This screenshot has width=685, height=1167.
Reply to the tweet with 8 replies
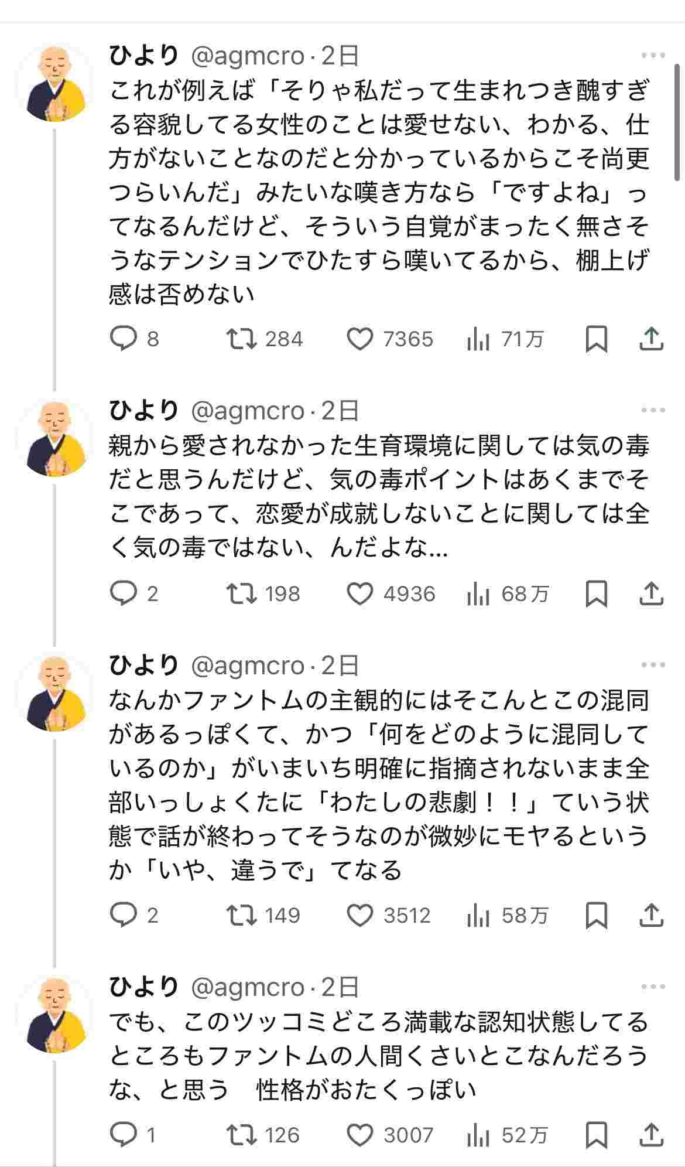tap(123, 339)
